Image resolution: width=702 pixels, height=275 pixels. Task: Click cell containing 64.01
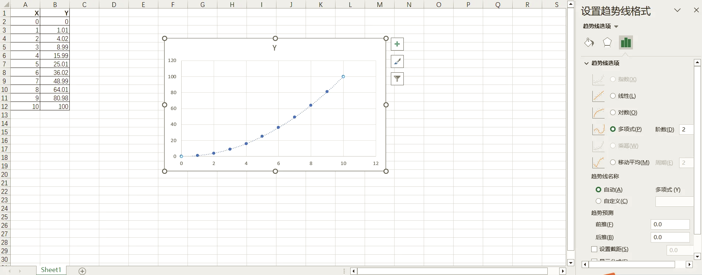click(x=55, y=90)
